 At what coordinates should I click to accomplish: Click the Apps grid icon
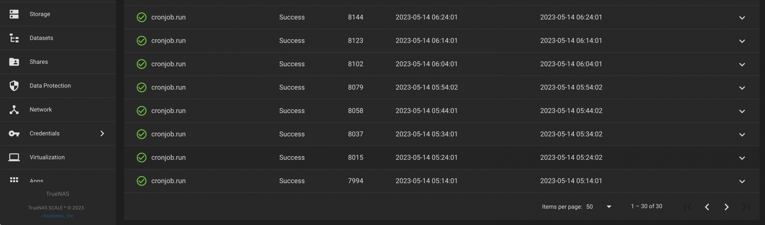14,180
